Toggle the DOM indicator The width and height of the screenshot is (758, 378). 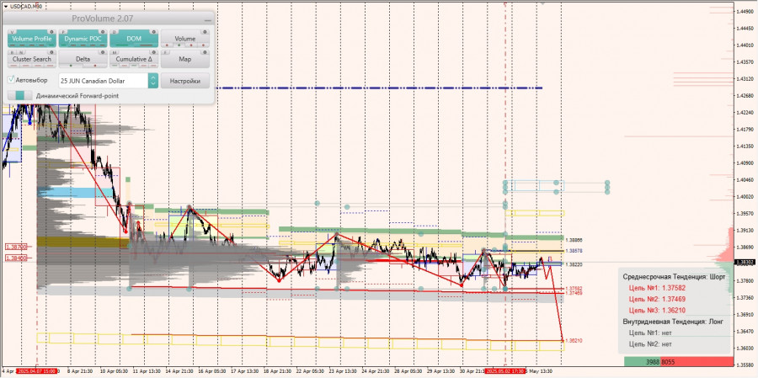(134, 39)
